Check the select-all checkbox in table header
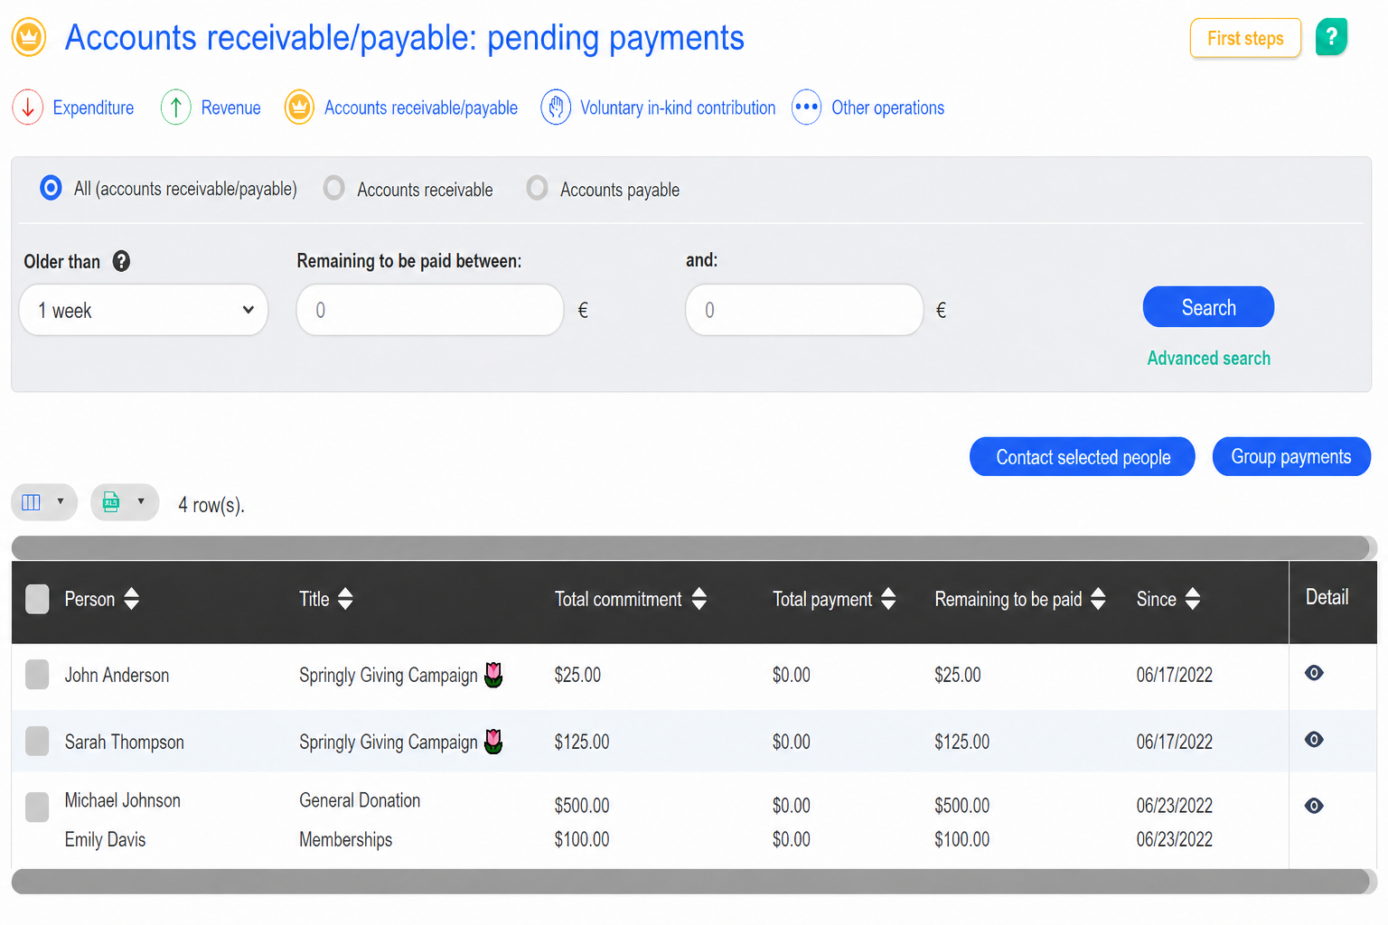This screenshot has height=925, width=1388. (x=37, y=599)
